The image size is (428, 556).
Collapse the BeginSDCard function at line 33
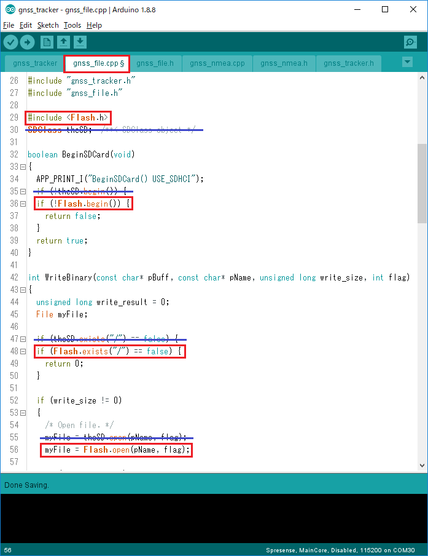tap(22, 167)
